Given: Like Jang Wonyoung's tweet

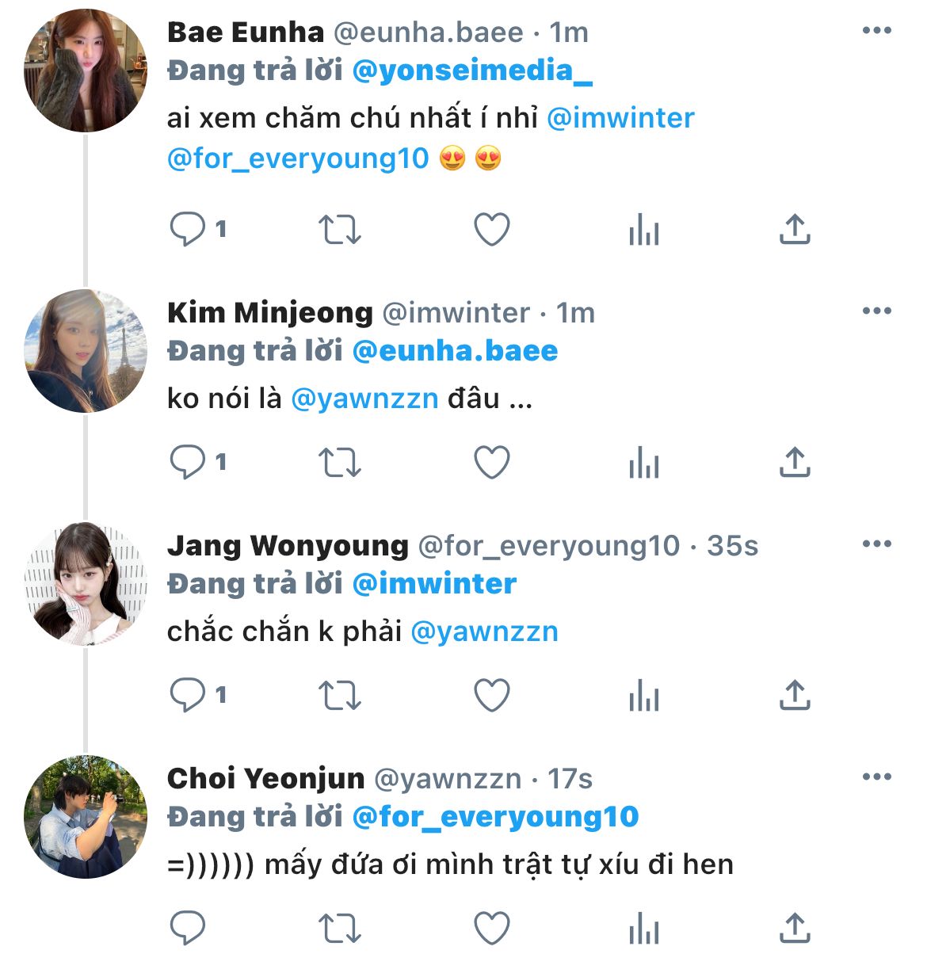Looking at the screenshot, I should (x=491, y=696).
